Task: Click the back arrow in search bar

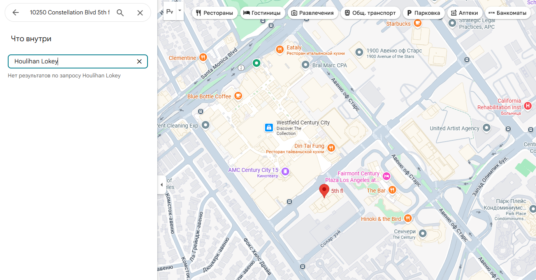Action: pos(16,13)
